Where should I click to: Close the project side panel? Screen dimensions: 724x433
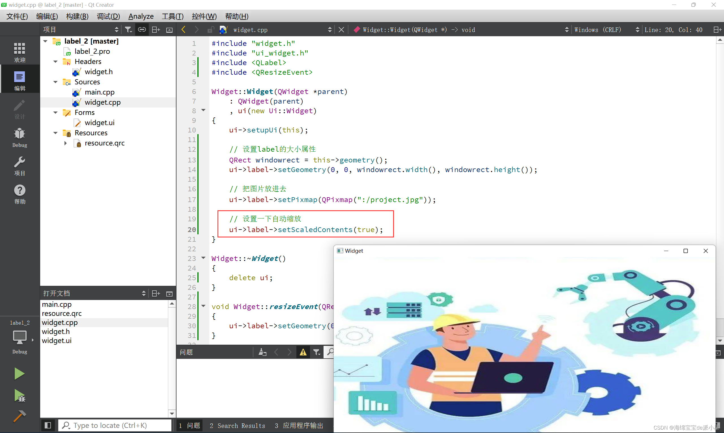169,30
